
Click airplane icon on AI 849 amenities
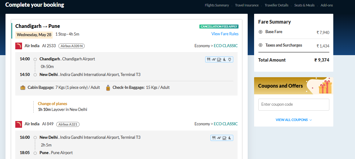pos(219,138)
